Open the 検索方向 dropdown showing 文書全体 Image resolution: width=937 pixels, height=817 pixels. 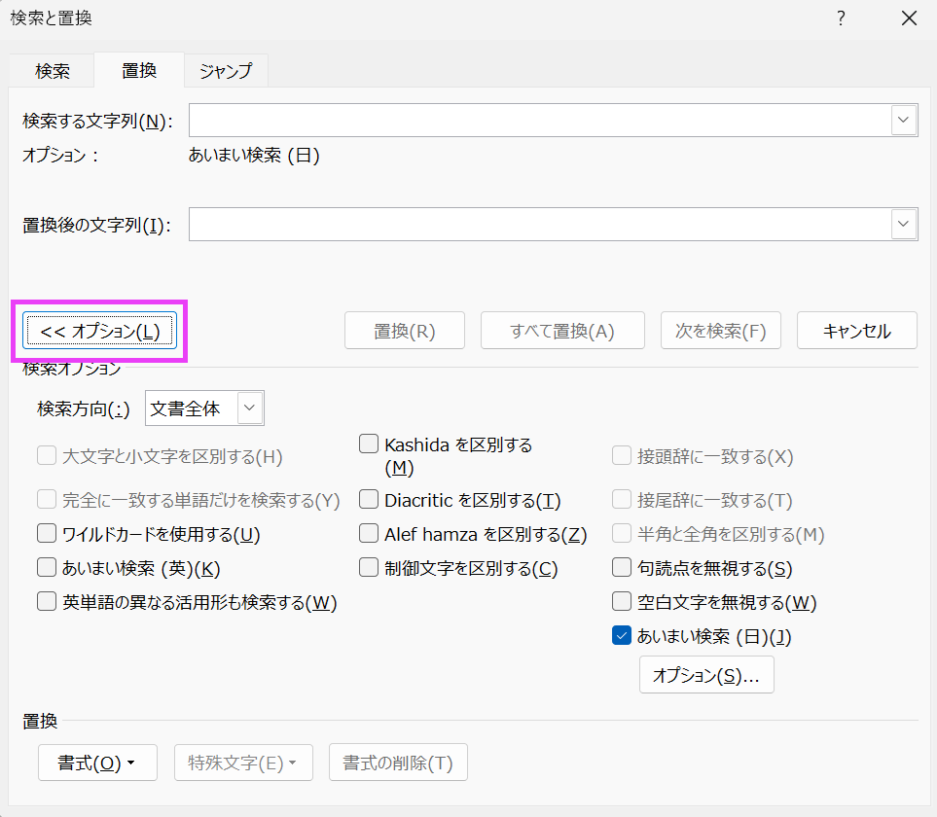point(204,408)
